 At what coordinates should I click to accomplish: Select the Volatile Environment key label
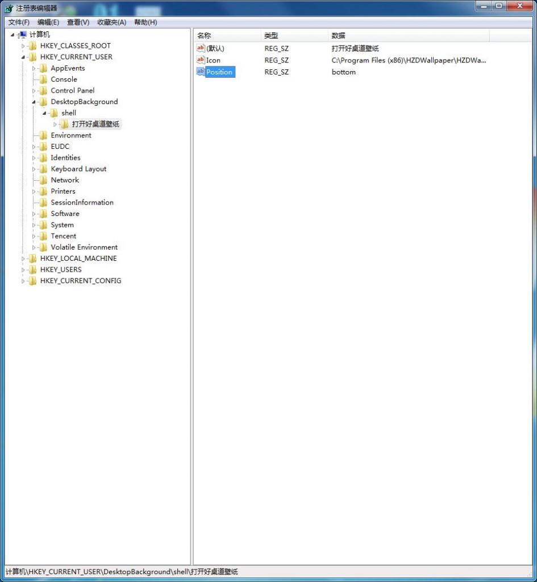click(x=84, y=247)
